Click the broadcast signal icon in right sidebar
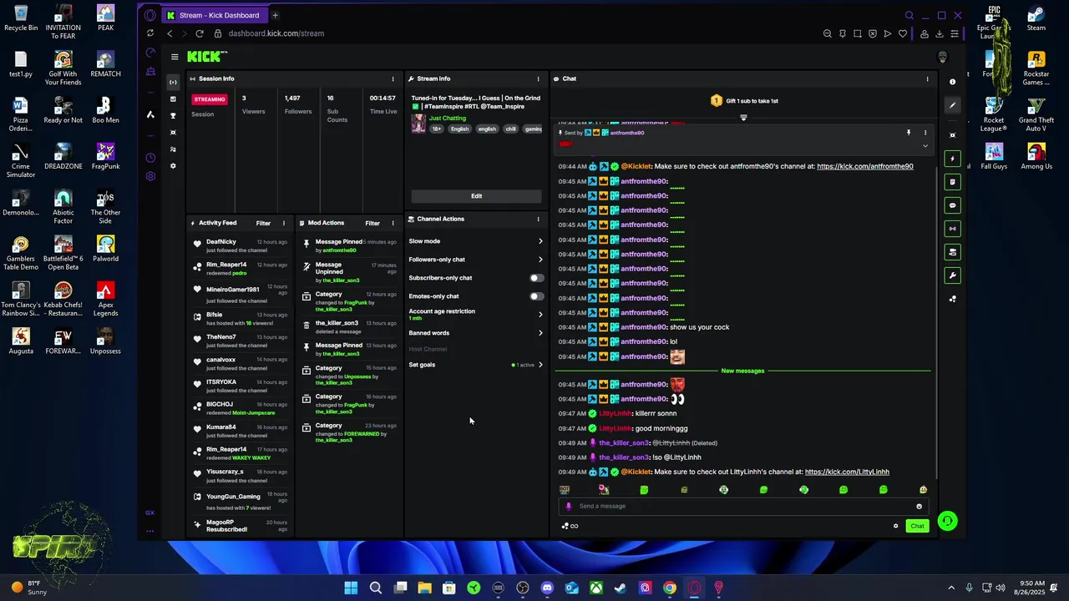 tap(952, 229)
